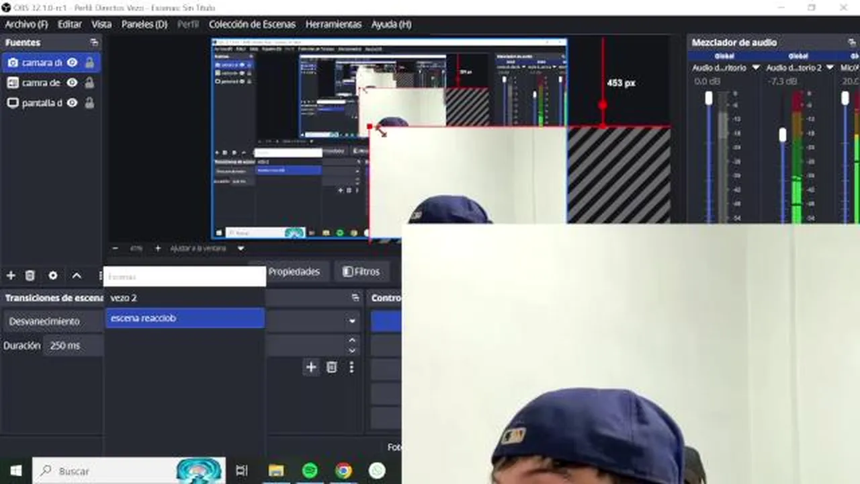Toggle visibility eye of 'camara di' source

point(72,63)
